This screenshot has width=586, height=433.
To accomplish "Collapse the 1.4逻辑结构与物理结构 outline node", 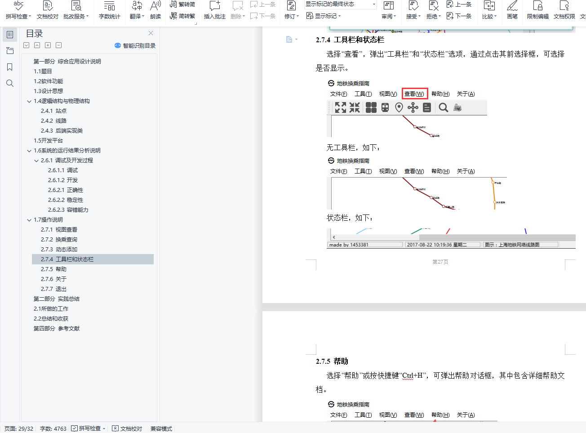I will tap(29, 101).
